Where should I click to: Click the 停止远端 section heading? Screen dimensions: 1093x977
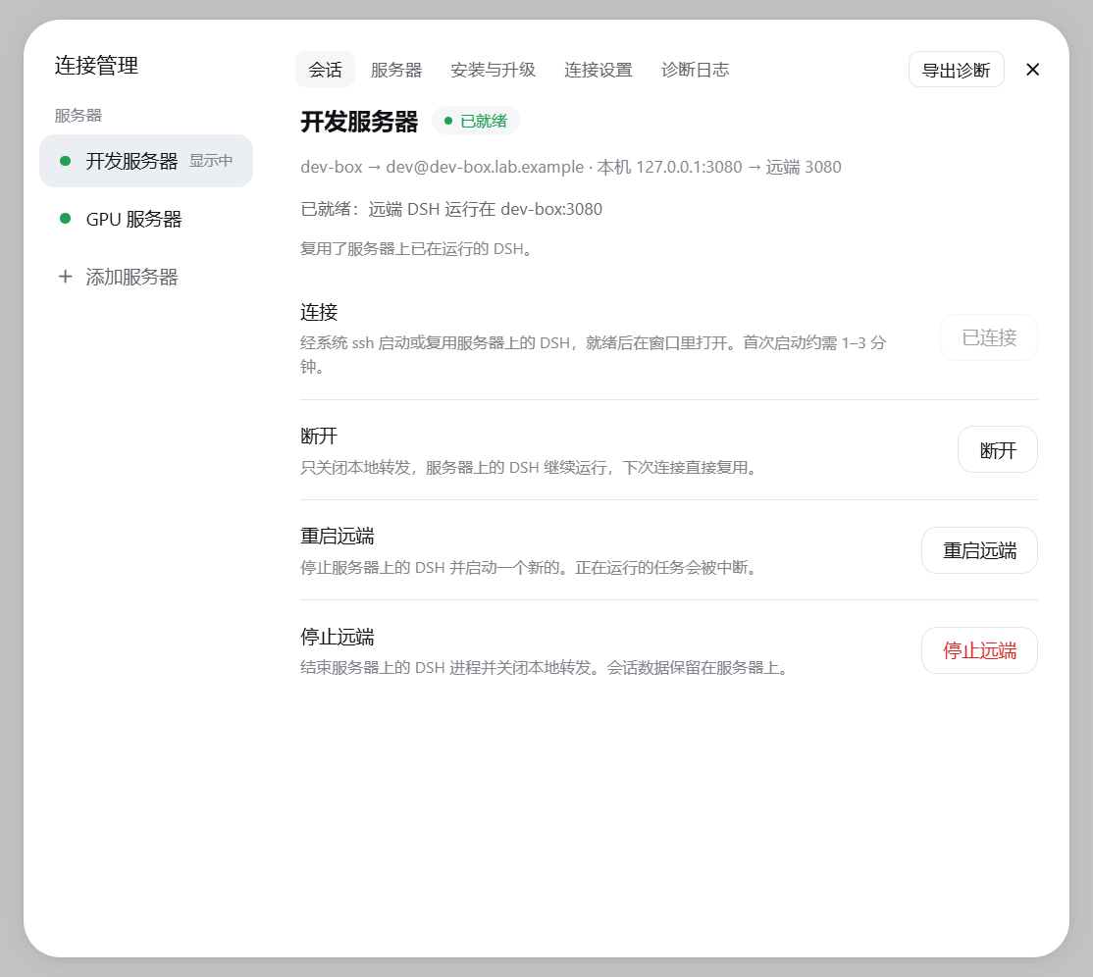[x=338, y=637]
